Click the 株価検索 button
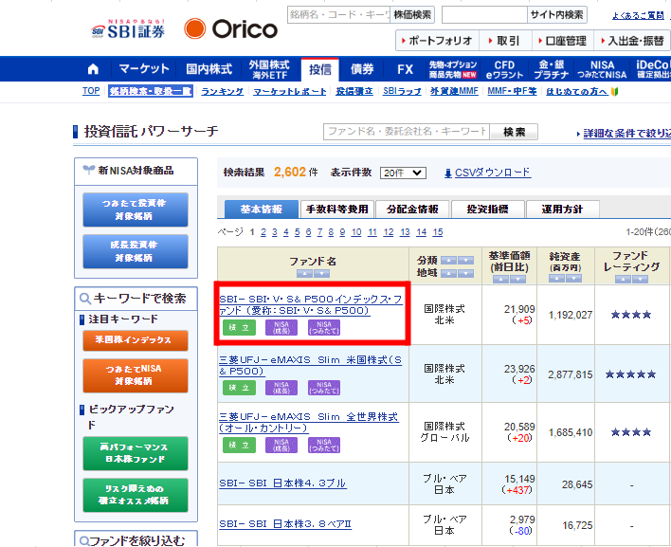 point(412,14)
